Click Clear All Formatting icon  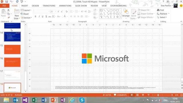(x=67, y=11)
